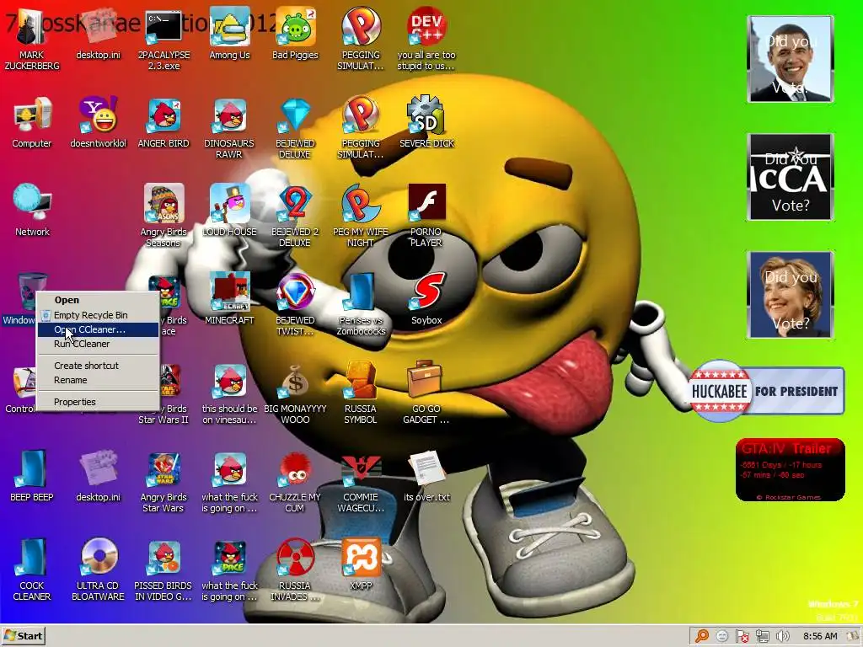Screen dimensions: 863x647
Task: Select the flash player icon labeled PLAYER
Action: click(x=426, y=216)
